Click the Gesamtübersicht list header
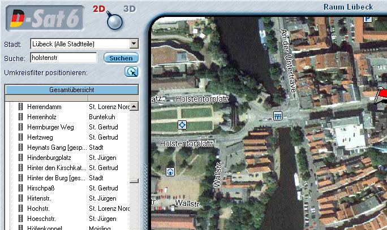 (71, 90)
